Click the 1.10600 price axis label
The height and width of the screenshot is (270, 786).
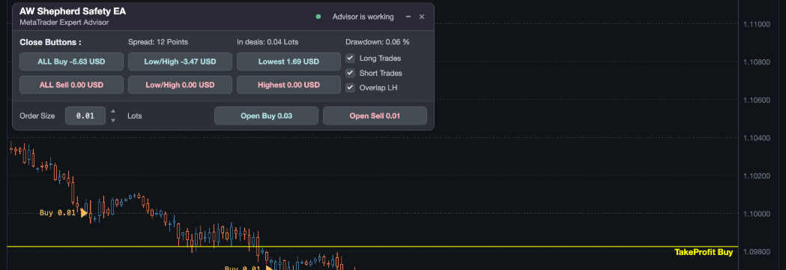pyautogui.click(x=757, y=100)
